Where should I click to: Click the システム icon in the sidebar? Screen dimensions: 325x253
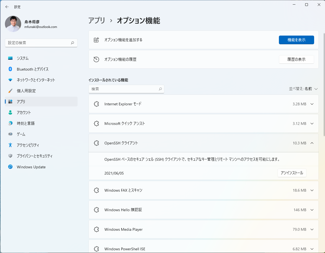pos(10,58)
